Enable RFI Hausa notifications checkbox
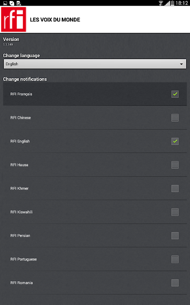Viewport: 190px width, 305px height. coord(175,165)
